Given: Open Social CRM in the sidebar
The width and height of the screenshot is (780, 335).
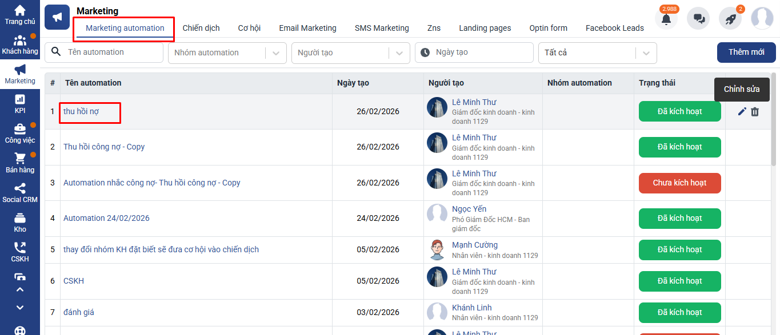Looking at the screenshot, I should tap(20, 193).
